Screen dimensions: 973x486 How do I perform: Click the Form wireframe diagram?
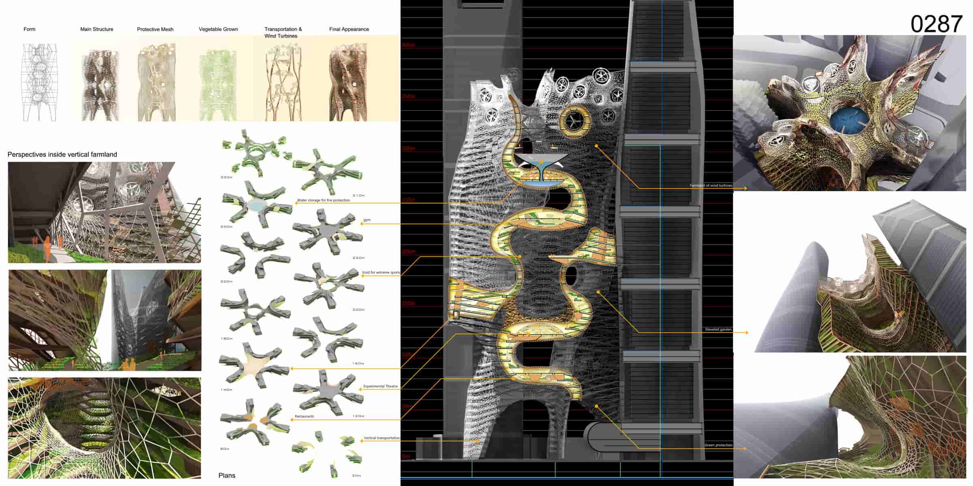tap(39, 83)
